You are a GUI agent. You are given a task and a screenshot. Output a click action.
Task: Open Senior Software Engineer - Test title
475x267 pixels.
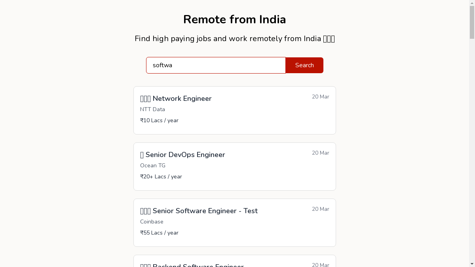click(205, 211)
